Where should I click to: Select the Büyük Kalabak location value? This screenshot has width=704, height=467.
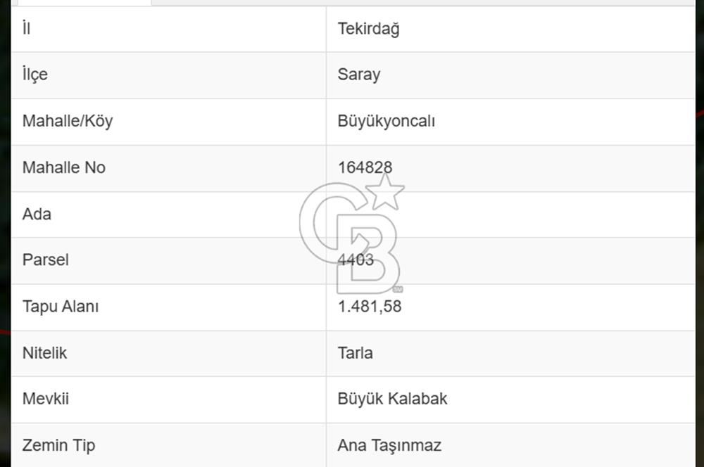(392, 399)
